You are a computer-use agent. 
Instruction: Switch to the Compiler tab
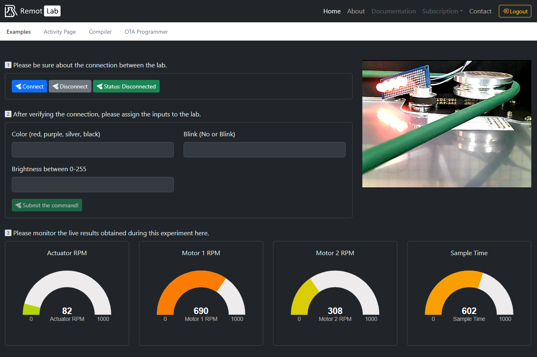tap(100, 32)
